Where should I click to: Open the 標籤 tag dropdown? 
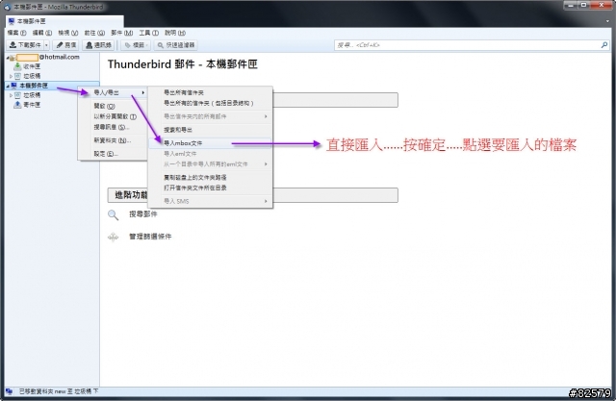[136, 45]
